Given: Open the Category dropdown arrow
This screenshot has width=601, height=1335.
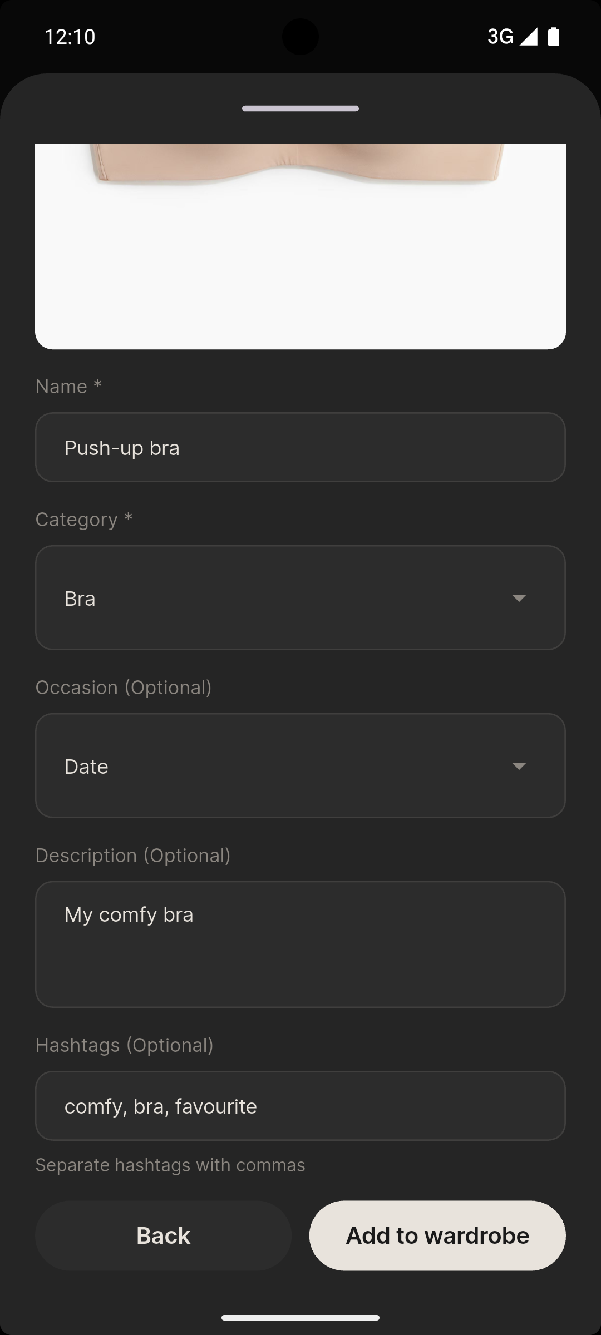Looking at the screenshot, I should click(519, 598).
